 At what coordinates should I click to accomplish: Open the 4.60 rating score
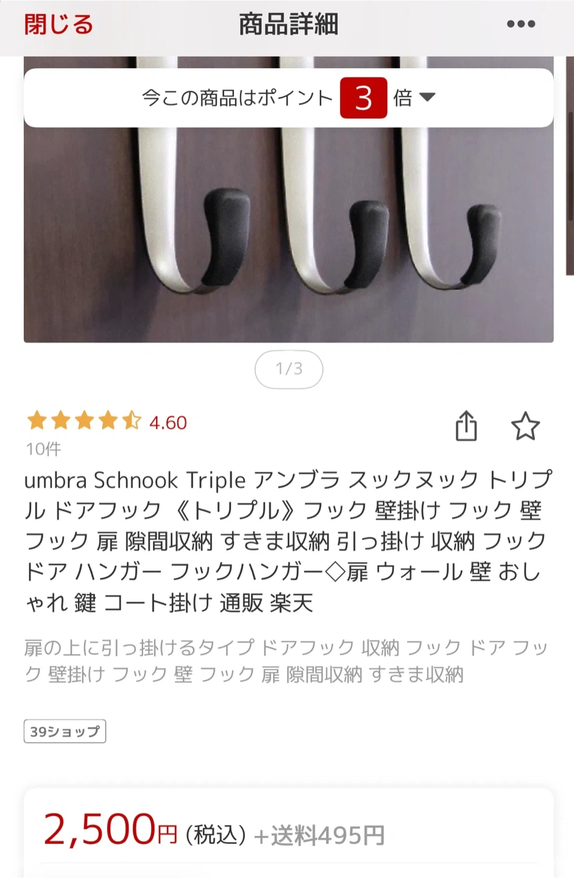[168, 423]
